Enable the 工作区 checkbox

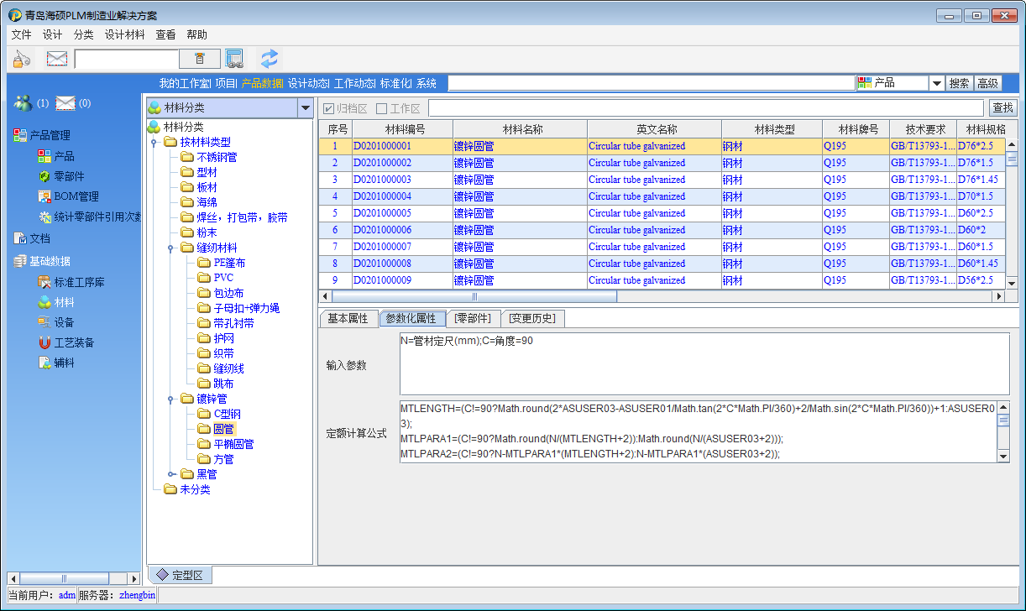pos(381,108)
